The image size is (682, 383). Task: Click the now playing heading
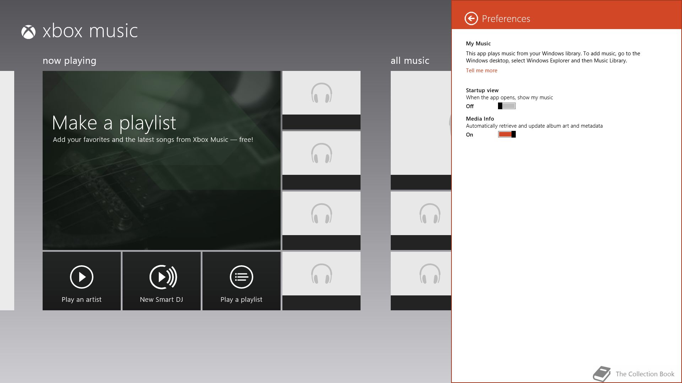pos(69,61)
